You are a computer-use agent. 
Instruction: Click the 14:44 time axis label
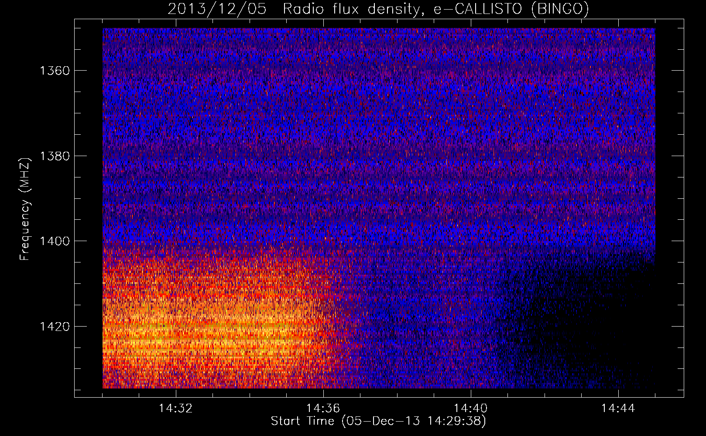(618, 409)
